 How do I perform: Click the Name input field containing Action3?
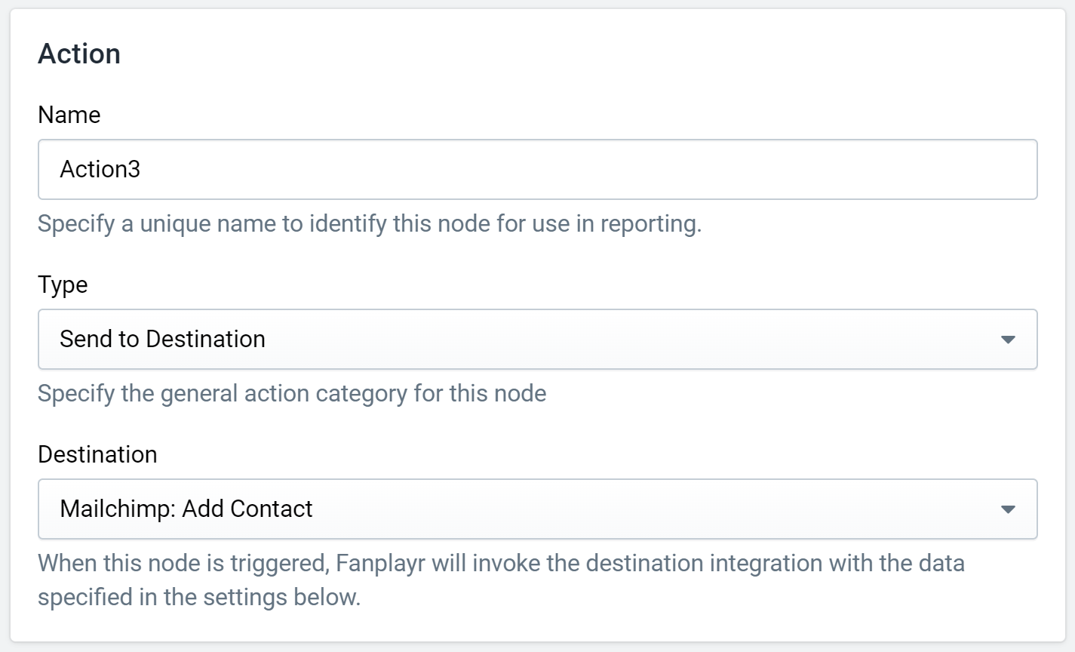(x=537, y=169)
